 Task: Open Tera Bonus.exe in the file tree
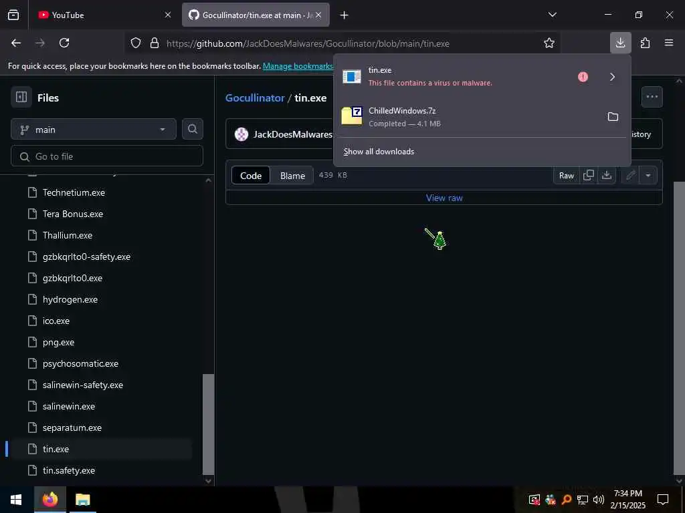pos(73,214)
